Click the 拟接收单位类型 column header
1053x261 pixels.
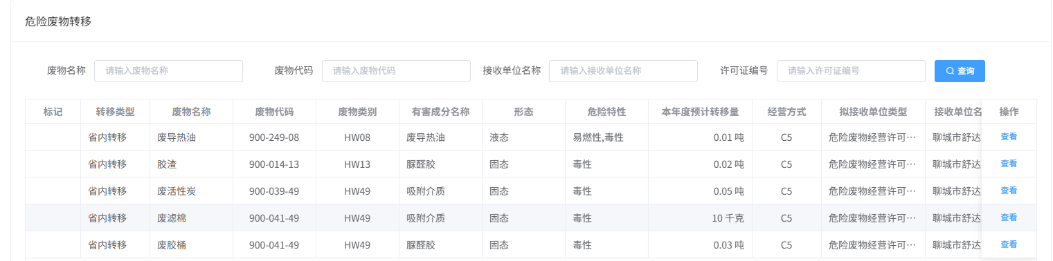873,112
